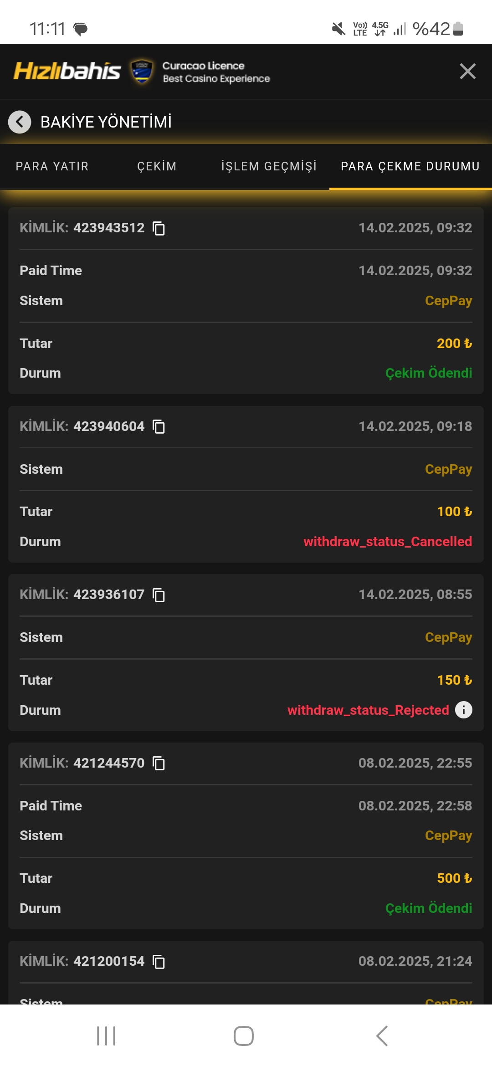This screenshot has width=492, height=1066.
Task: Show info for rejected withdrawal
Action: 464,710
